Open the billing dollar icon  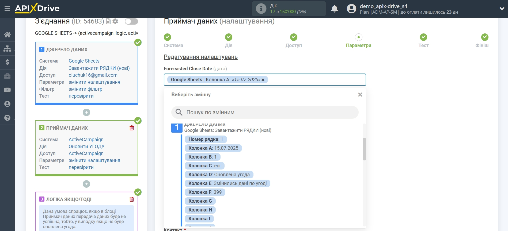(7, 62)
